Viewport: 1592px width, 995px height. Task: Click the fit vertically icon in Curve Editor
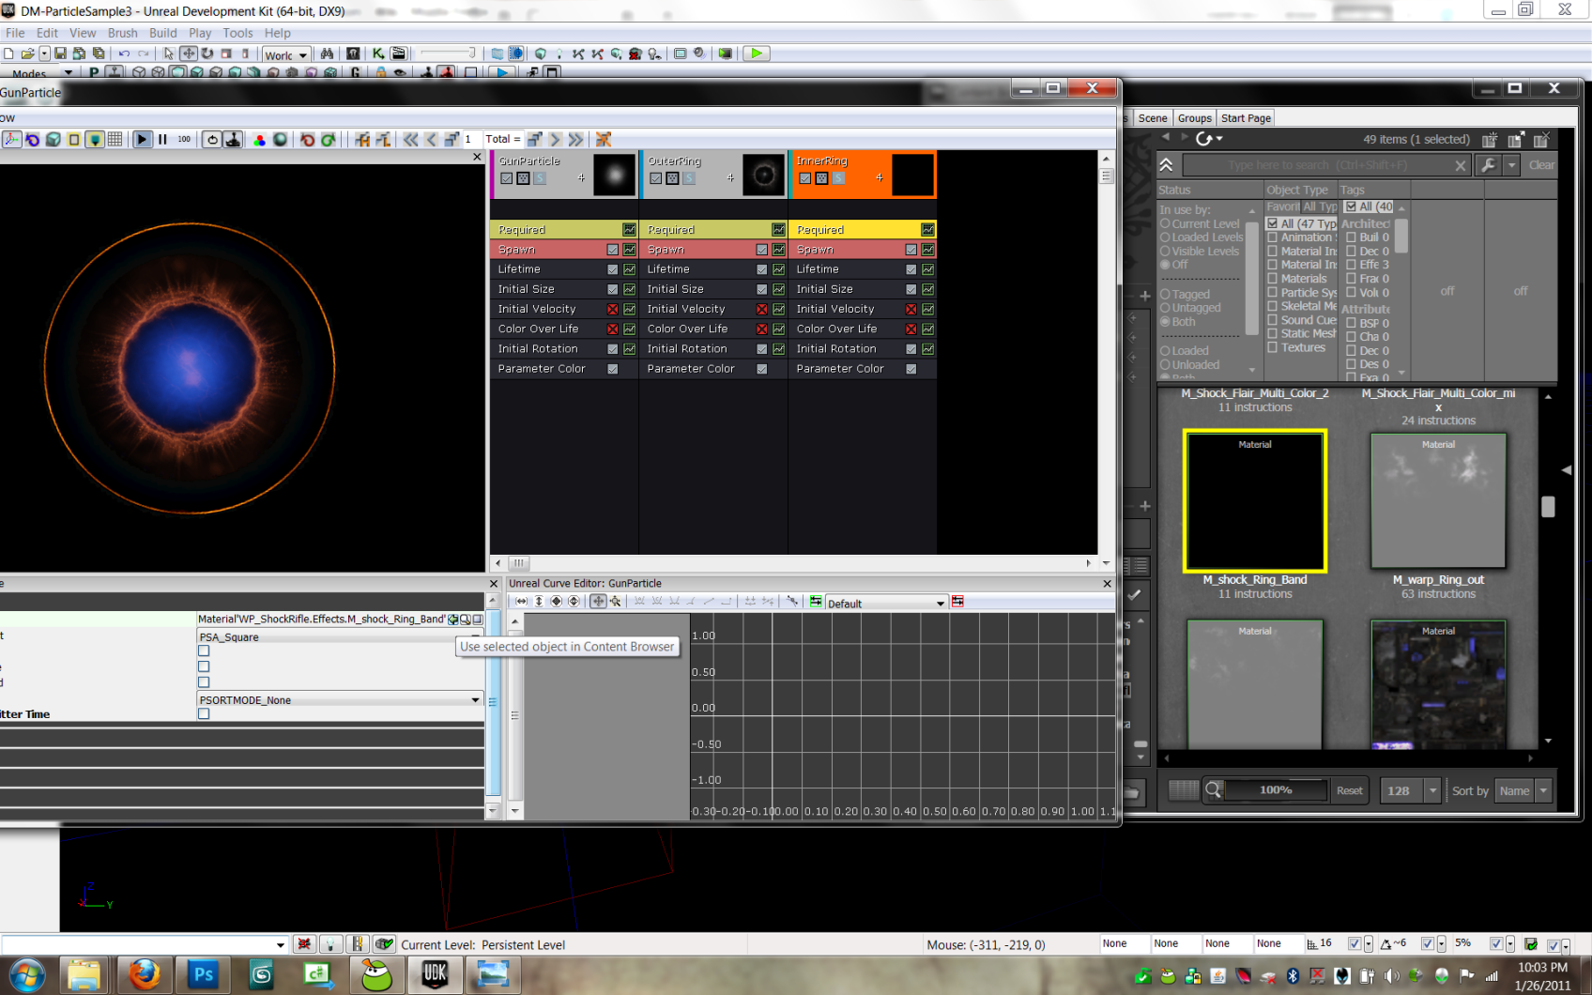pos(539,602)
